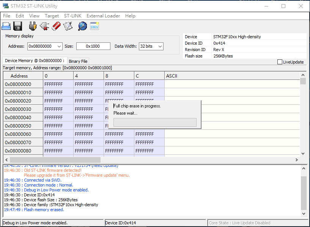Click the Size input field 0x1000
310x227 pixels.
(x=93, y=46)
